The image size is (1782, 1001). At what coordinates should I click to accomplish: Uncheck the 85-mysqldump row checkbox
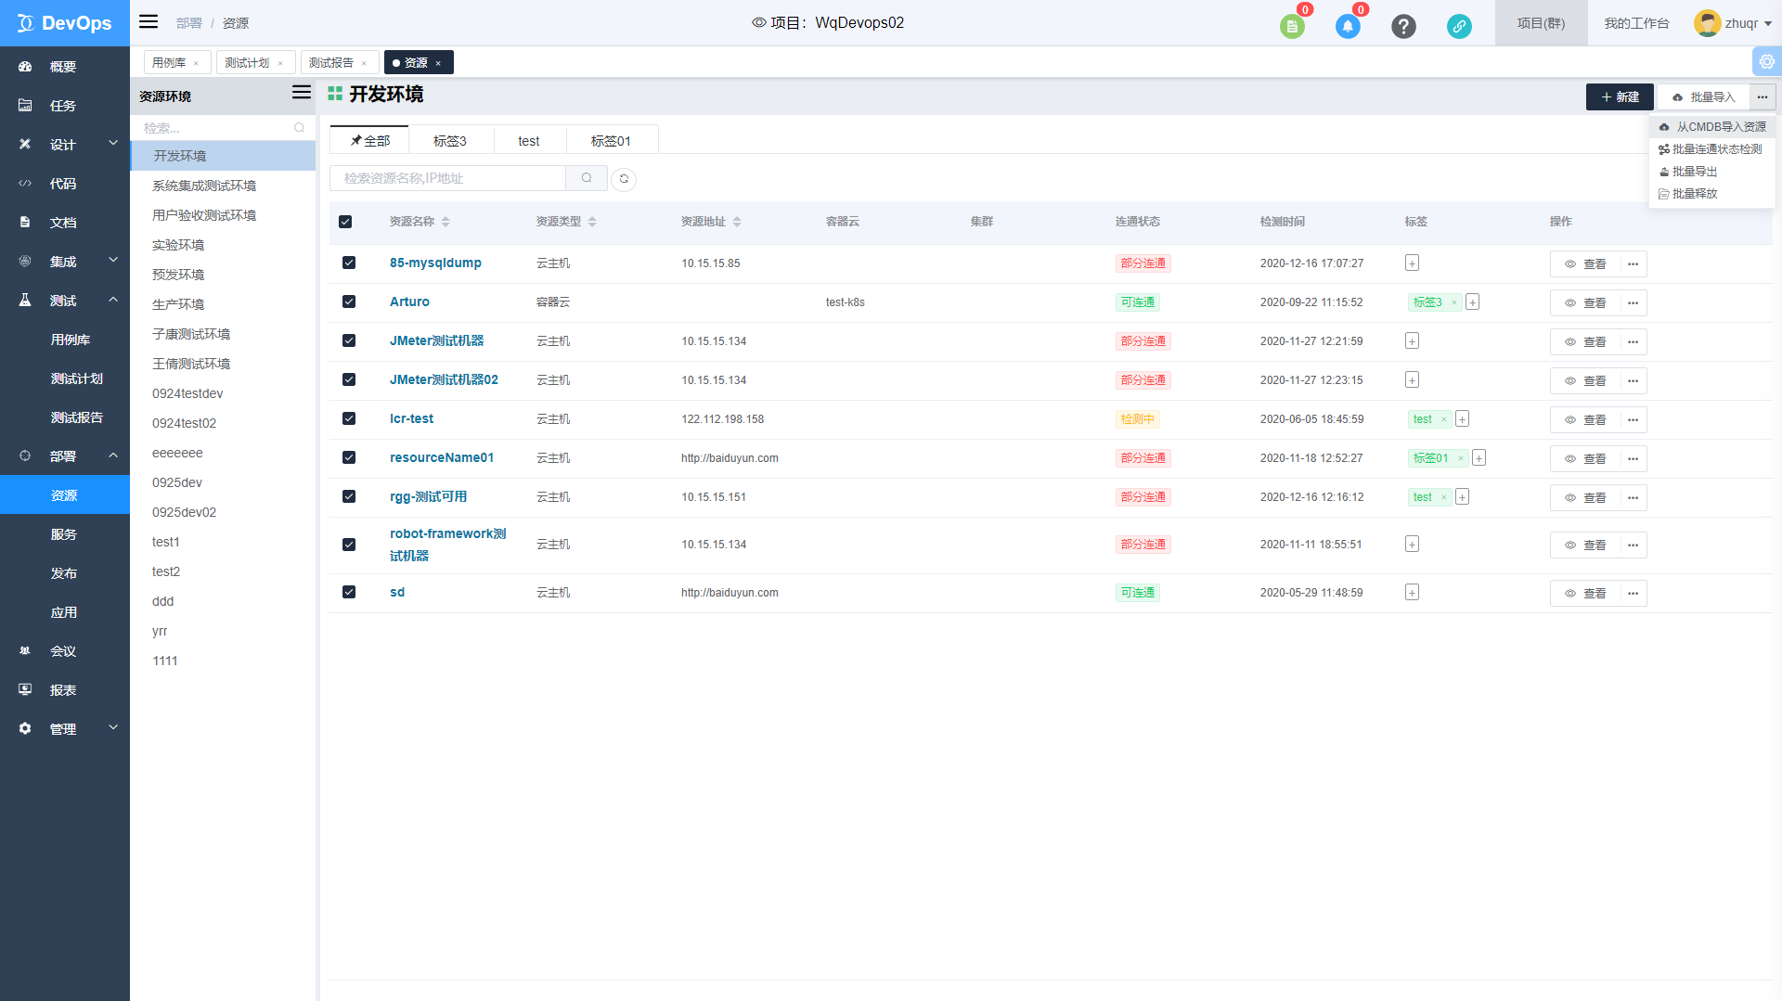(349, 263)
